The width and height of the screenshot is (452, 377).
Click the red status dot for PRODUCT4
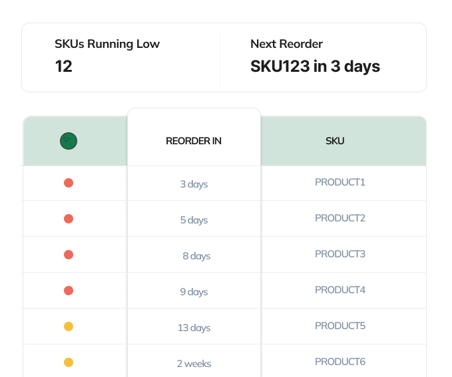click(x=69, y=291)
